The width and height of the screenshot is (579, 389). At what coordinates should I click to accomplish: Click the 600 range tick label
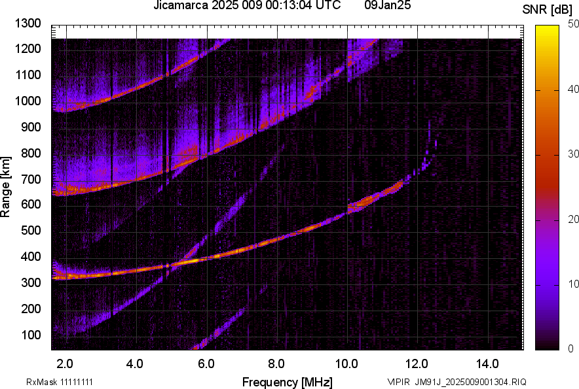31,204
